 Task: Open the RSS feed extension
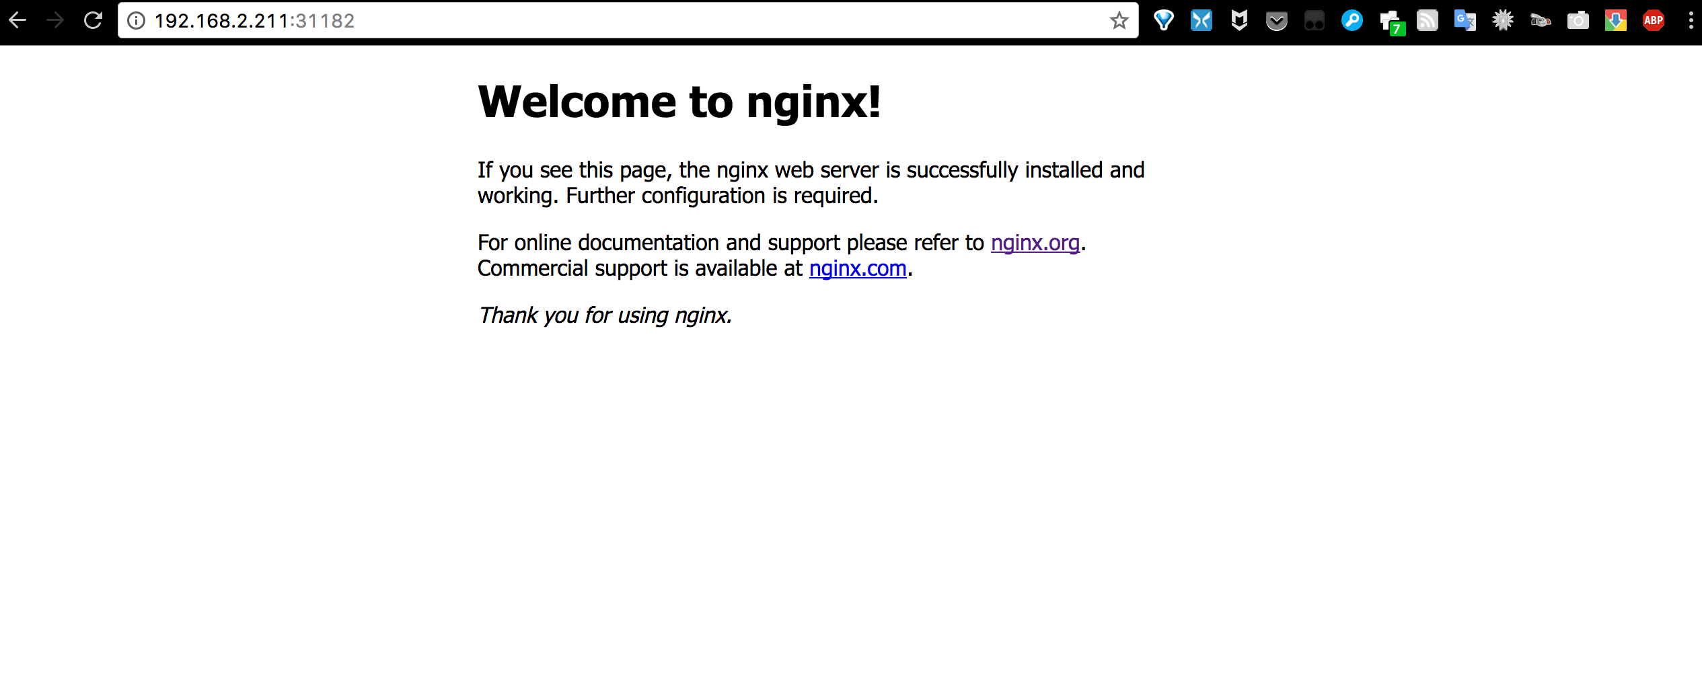pos(1428,21)
